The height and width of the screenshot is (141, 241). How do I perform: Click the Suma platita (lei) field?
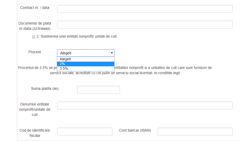[99, 90]
